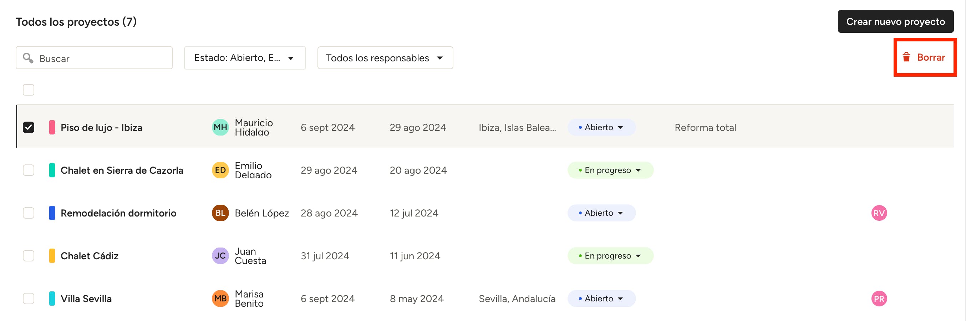Toggle the select-all projects checkbox
This screenshot has height=321, width=966.
point(29,90)
